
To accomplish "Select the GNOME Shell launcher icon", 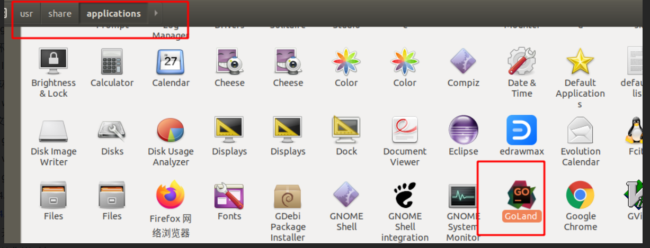I will [346, 196].
